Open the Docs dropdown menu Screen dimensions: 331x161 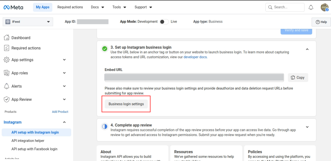98,7
